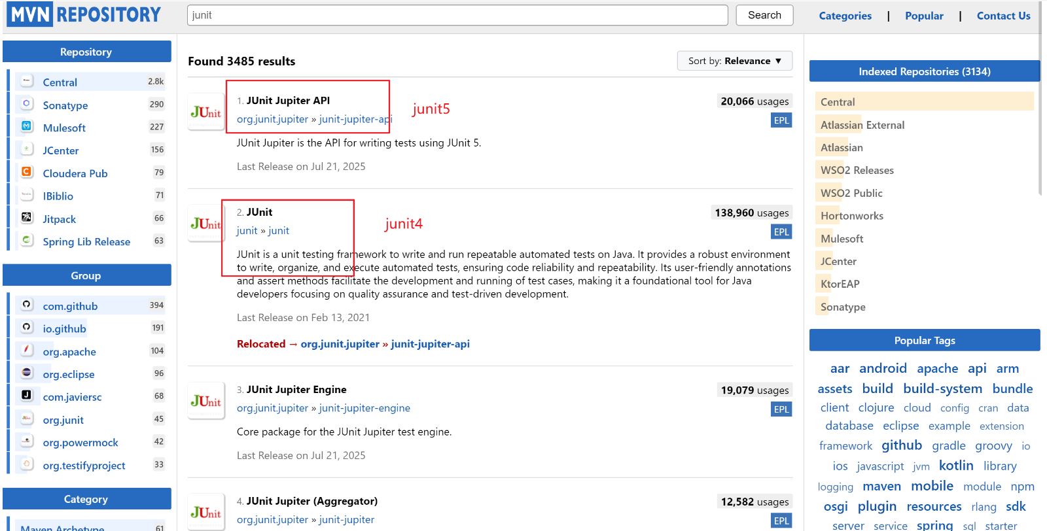This screenshot has width=1047, height=531.
Task: Click the io.github group icon
Action: click(x=27, y=328)
